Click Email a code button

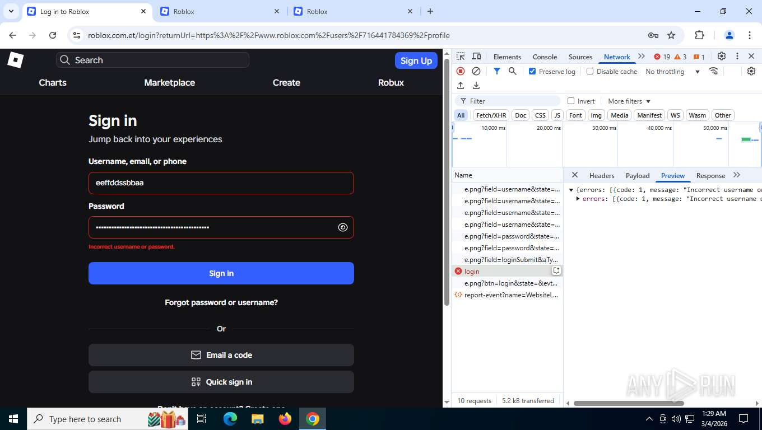tap(221, 355)
